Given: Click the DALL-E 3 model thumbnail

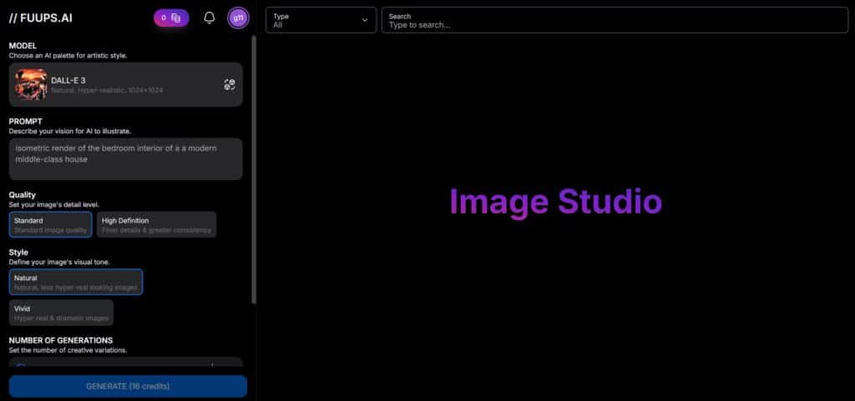Looking at the screenshot, I should [31, 84].
